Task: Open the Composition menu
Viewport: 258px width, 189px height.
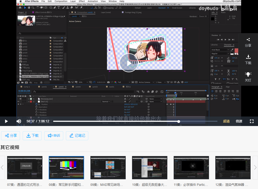Action: pyautogui.click(x=61, y=1)
